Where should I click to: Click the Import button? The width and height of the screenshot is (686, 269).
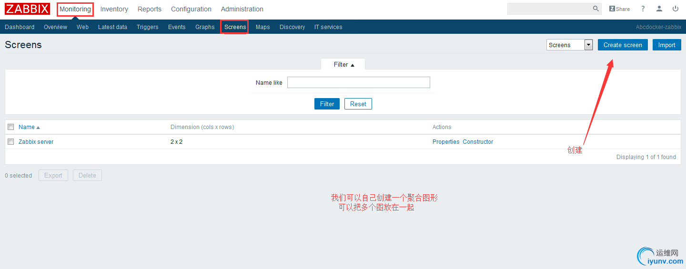(x=666, y=45)
